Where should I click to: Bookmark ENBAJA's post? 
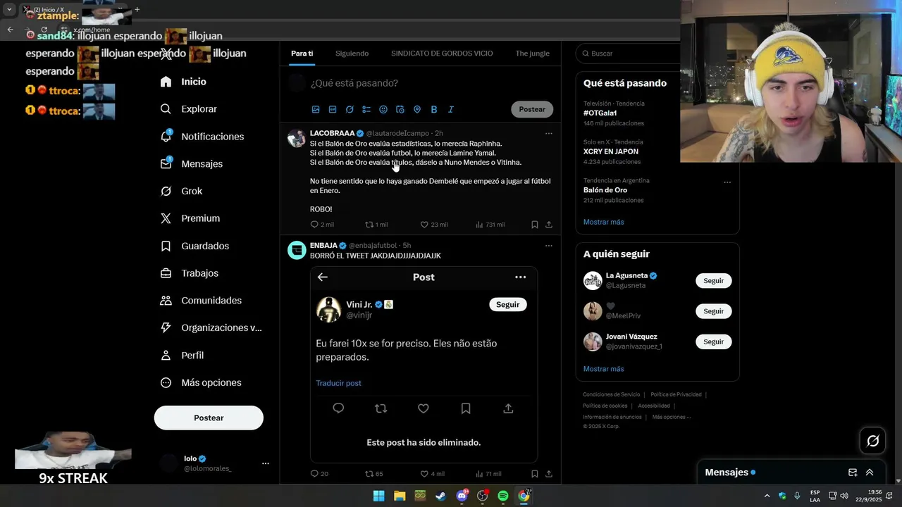tap(535, 474)
